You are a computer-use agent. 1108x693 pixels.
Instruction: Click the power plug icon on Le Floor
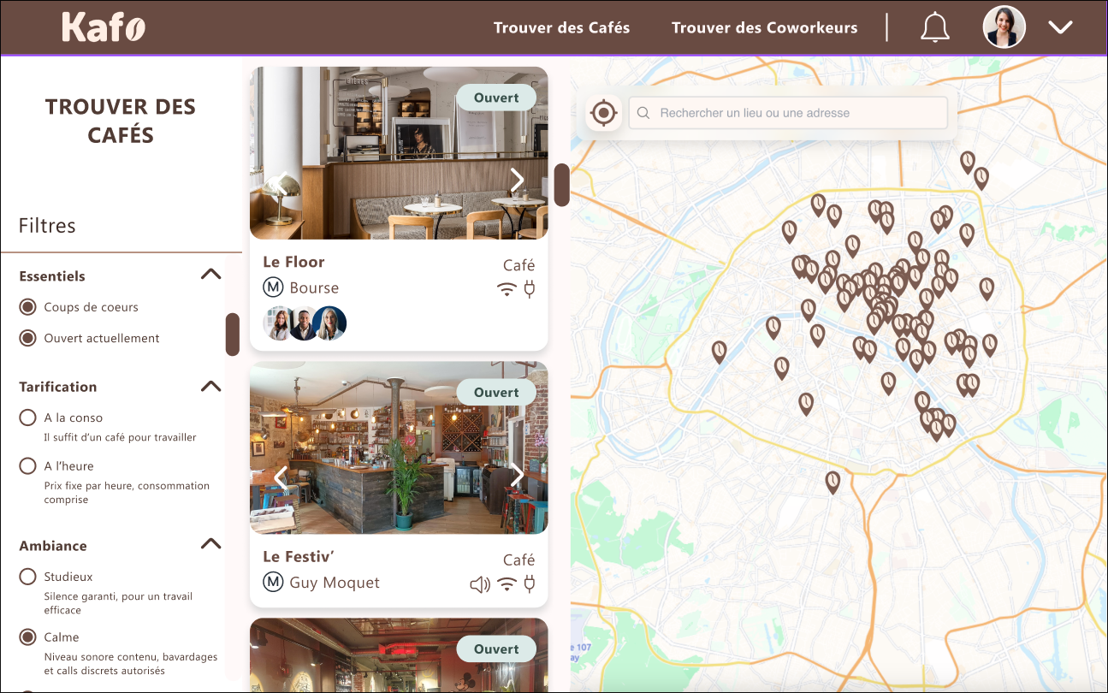tap(530, 289)
